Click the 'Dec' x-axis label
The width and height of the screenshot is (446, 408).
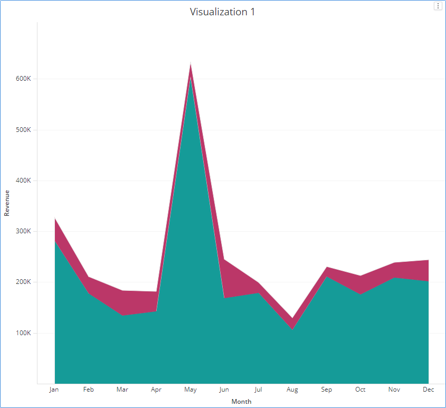click(428, 390)
